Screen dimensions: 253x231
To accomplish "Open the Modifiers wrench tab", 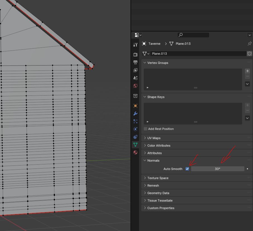I will tap(135, 114).
